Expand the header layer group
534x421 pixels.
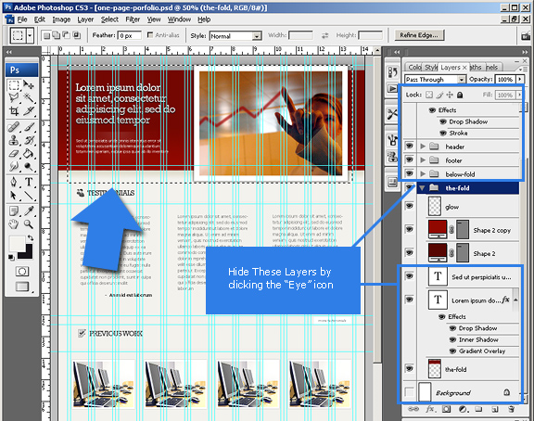(423, 147)
